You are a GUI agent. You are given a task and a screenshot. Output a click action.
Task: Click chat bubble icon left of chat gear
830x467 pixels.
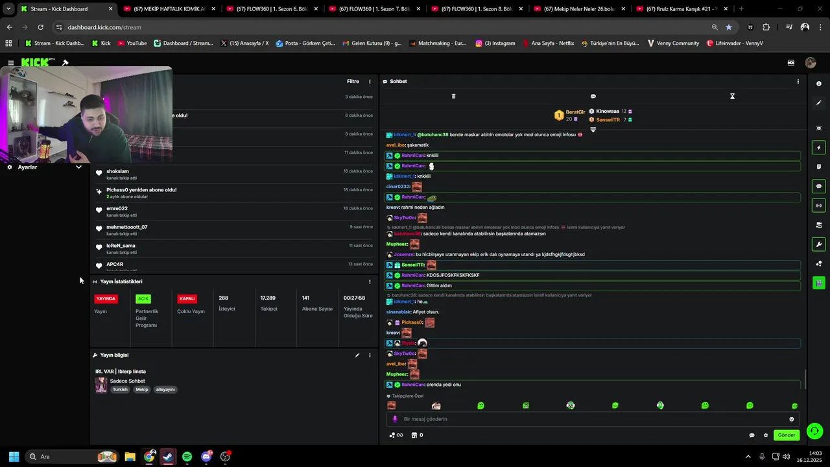coord(752,435)
